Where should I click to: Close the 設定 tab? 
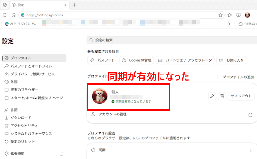click(66, 5)
